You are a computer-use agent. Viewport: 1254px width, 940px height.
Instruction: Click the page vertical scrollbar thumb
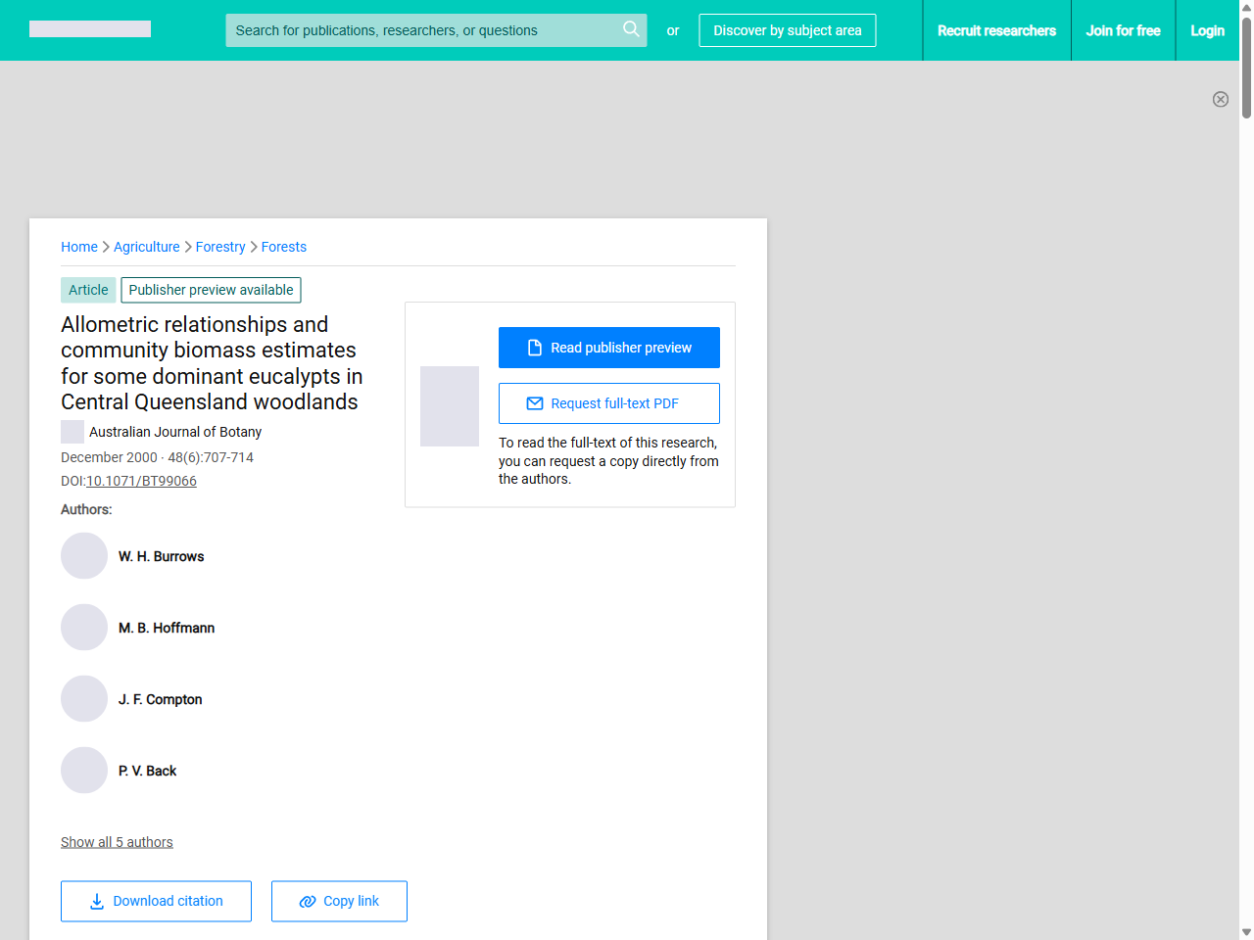point(1246,67)
